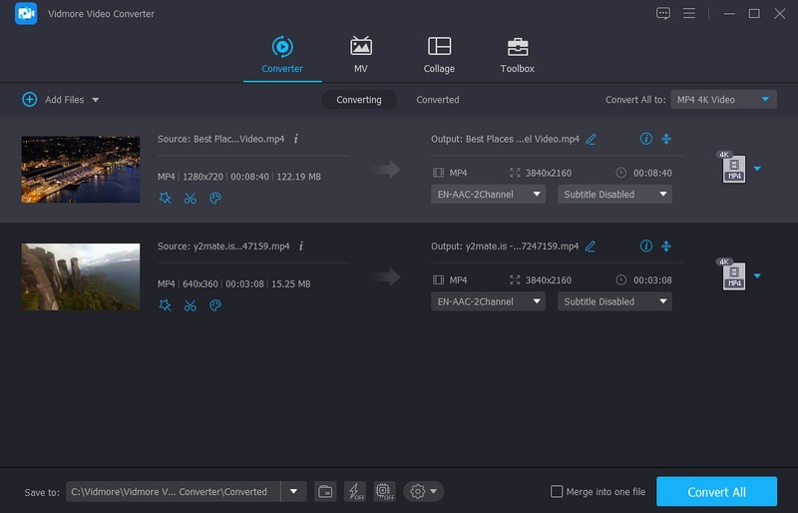Expand format arrow for y2mate video

tap(757, 276)
